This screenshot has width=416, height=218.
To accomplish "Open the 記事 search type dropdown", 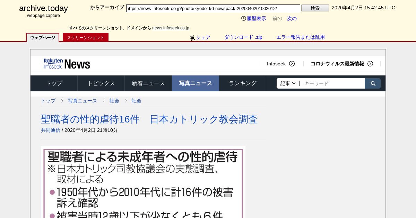I will (x=288, y=83).
